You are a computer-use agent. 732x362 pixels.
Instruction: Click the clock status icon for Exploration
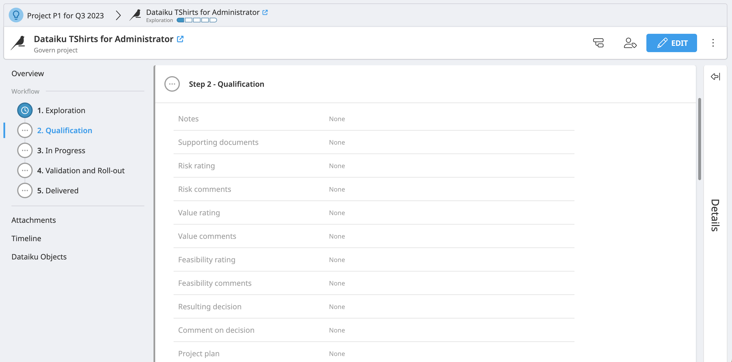point(25,110)
